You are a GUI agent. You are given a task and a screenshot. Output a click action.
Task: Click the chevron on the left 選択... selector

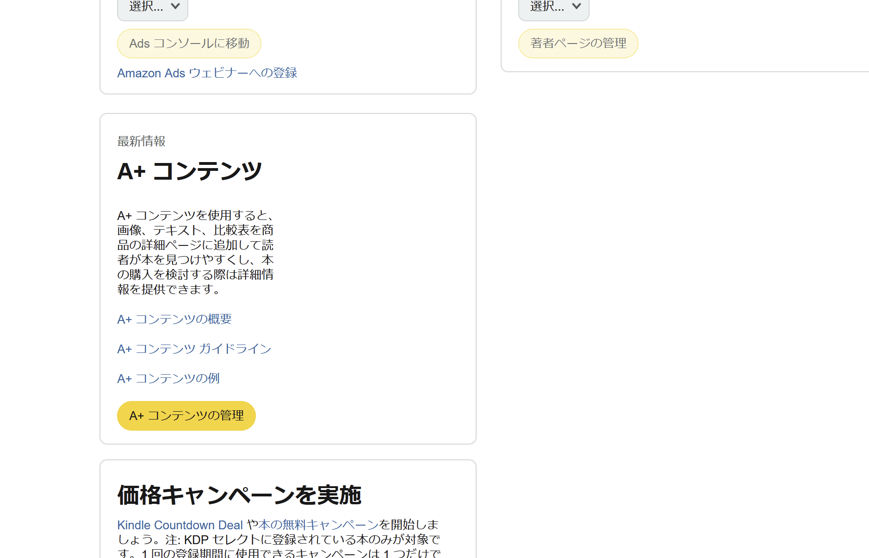(175, 6)
